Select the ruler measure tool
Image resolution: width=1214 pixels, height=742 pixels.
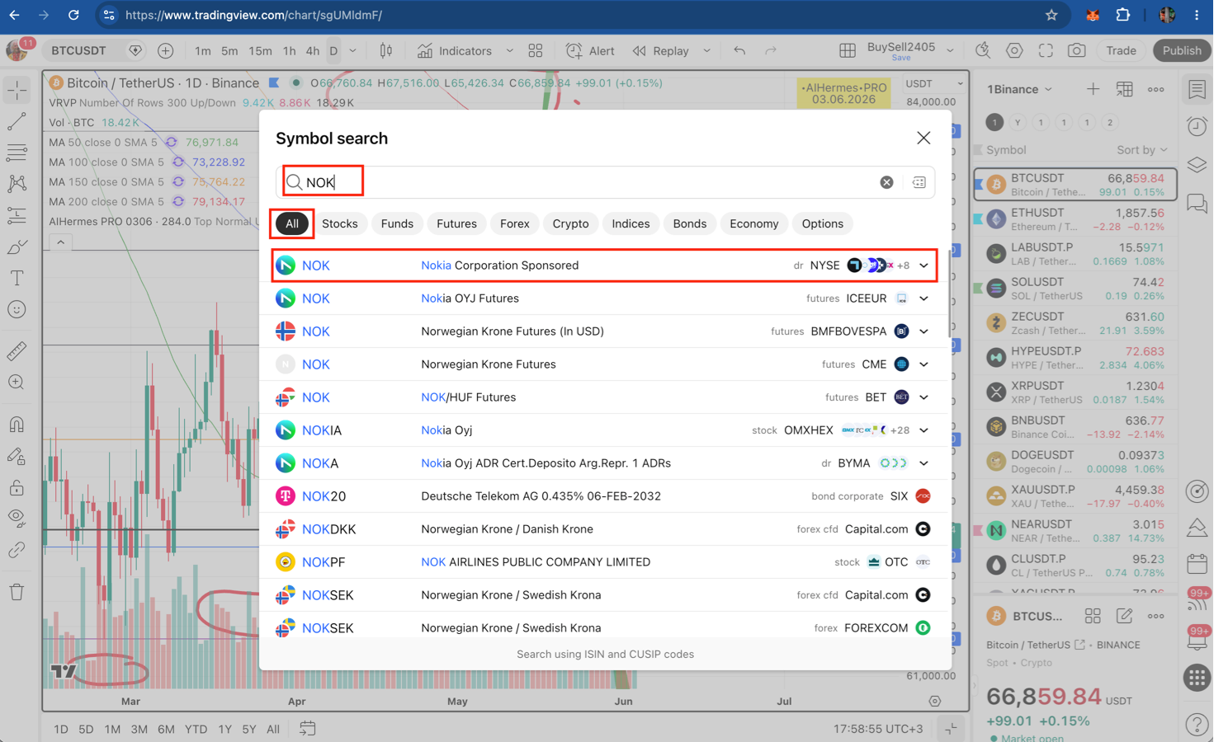(17, 351)
